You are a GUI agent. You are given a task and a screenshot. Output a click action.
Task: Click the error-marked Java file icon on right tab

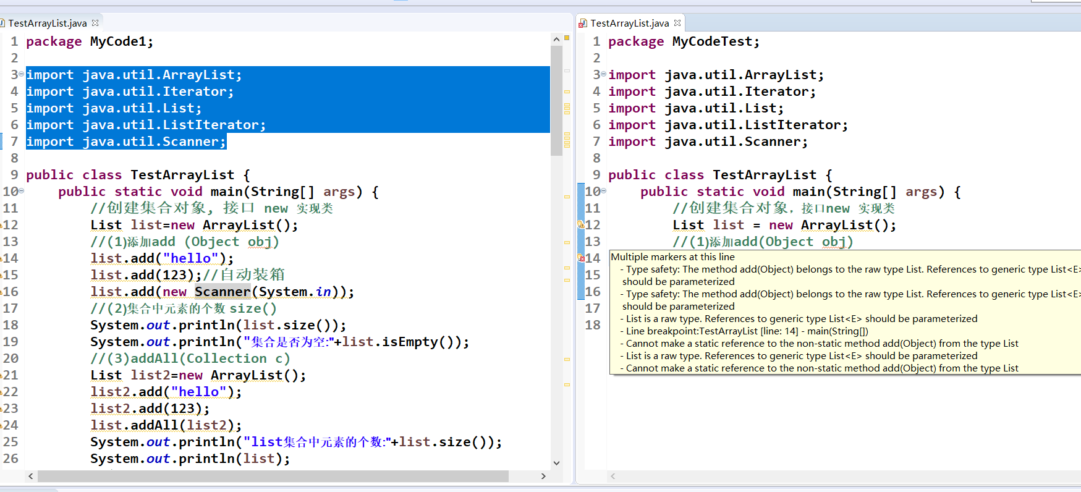coord(582,23)
